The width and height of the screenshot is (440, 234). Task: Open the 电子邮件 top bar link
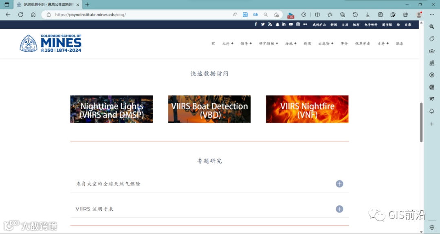tap(371, 25)
